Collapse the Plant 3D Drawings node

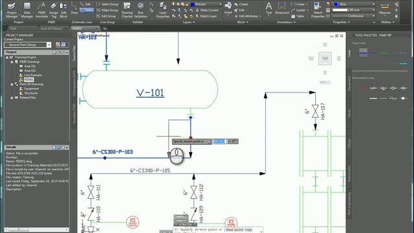click(x=12, y=84)
